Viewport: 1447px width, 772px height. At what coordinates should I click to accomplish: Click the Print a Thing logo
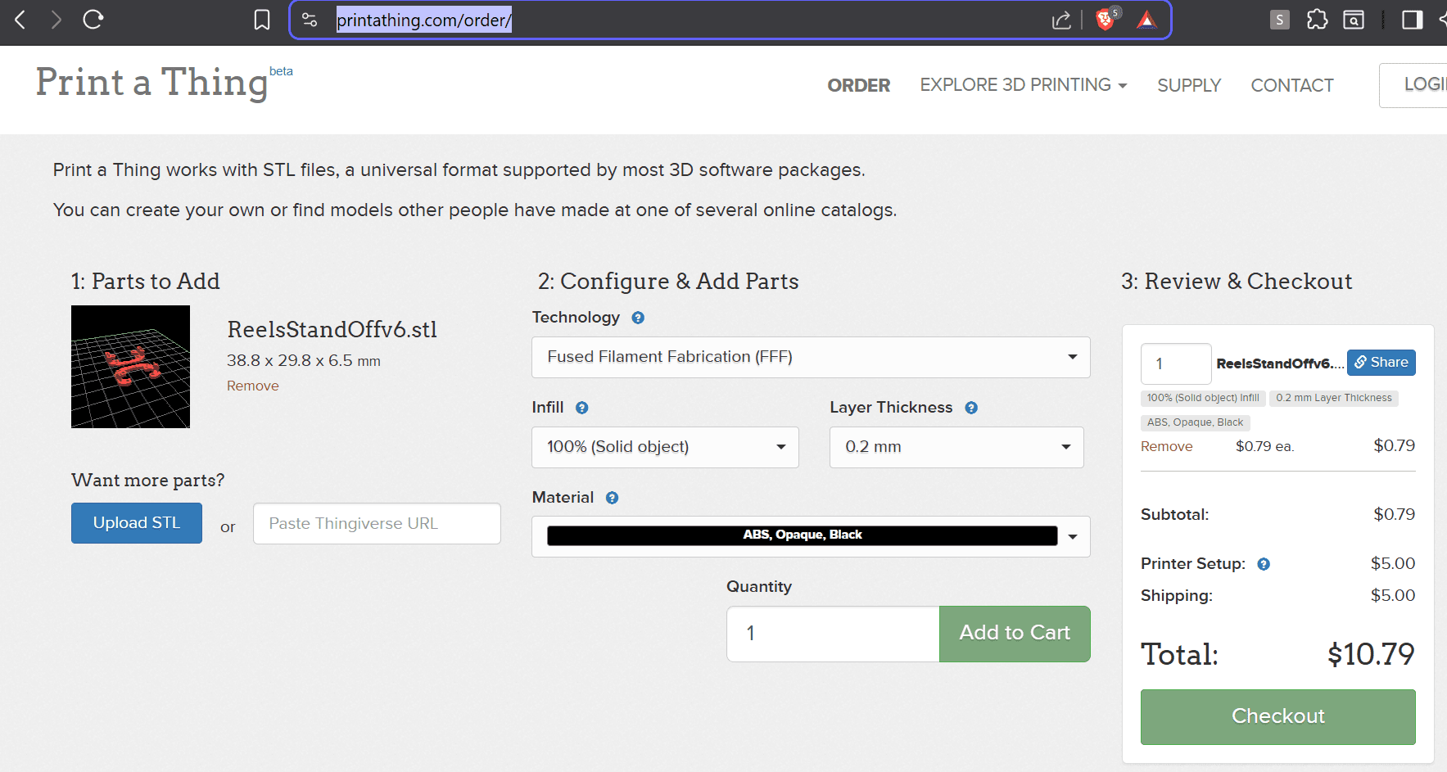[152, 83]
